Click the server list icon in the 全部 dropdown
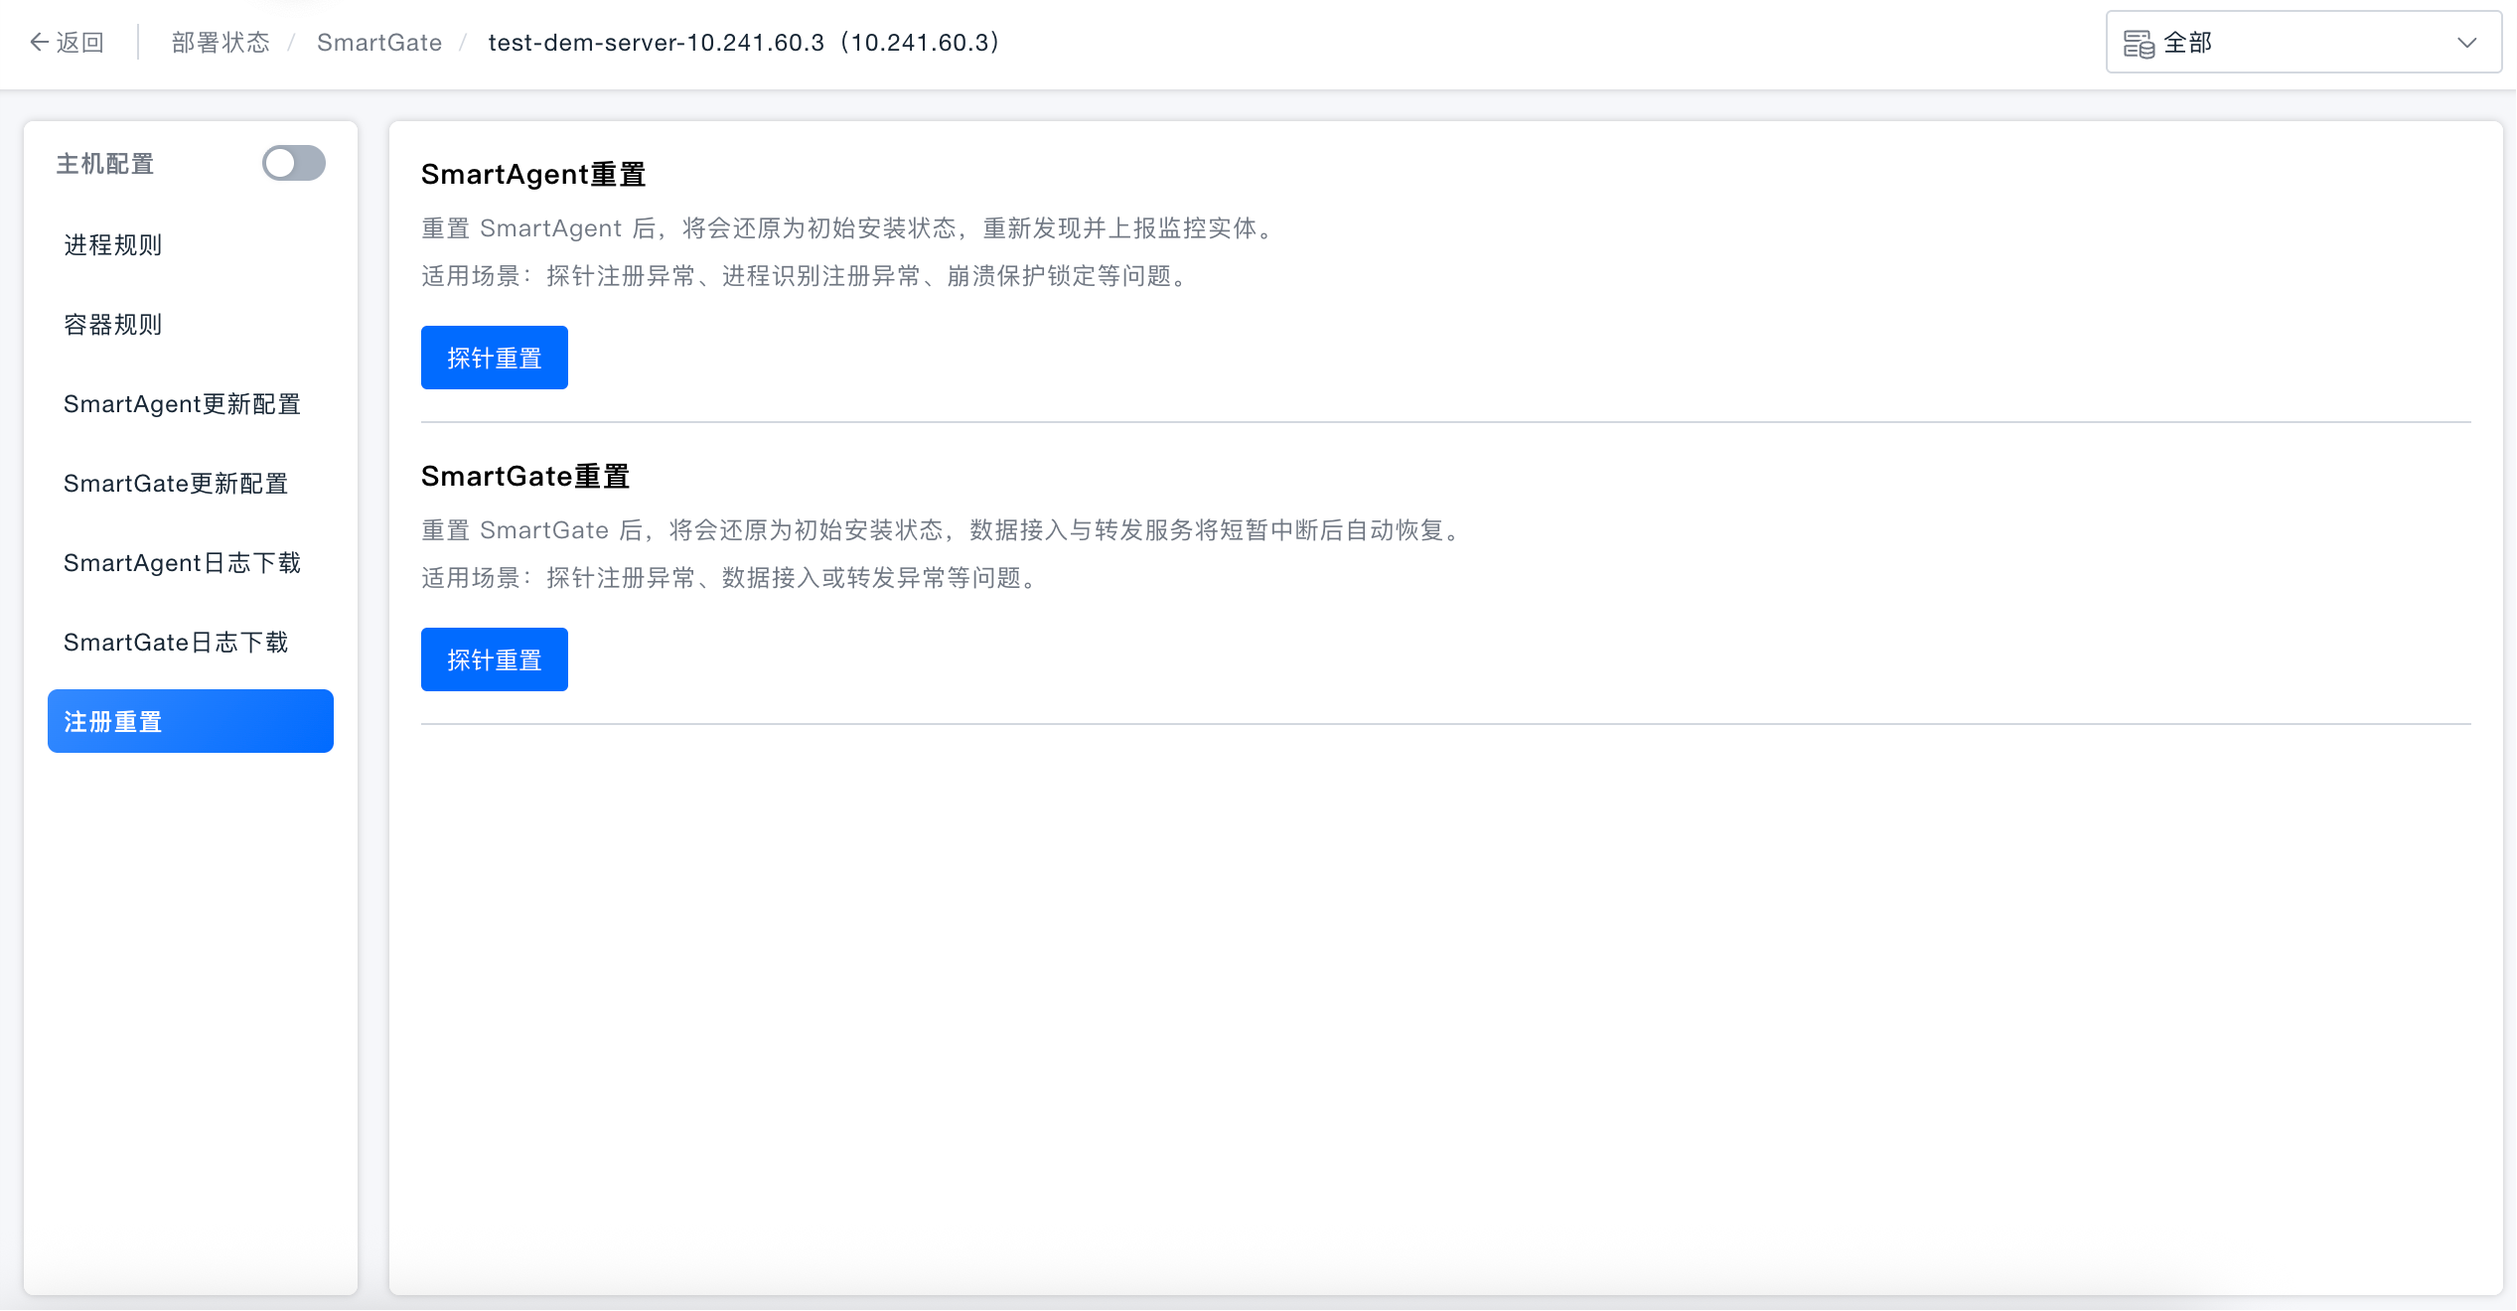Screen dimensions: 2517x1311 (x=2139, y=44)
